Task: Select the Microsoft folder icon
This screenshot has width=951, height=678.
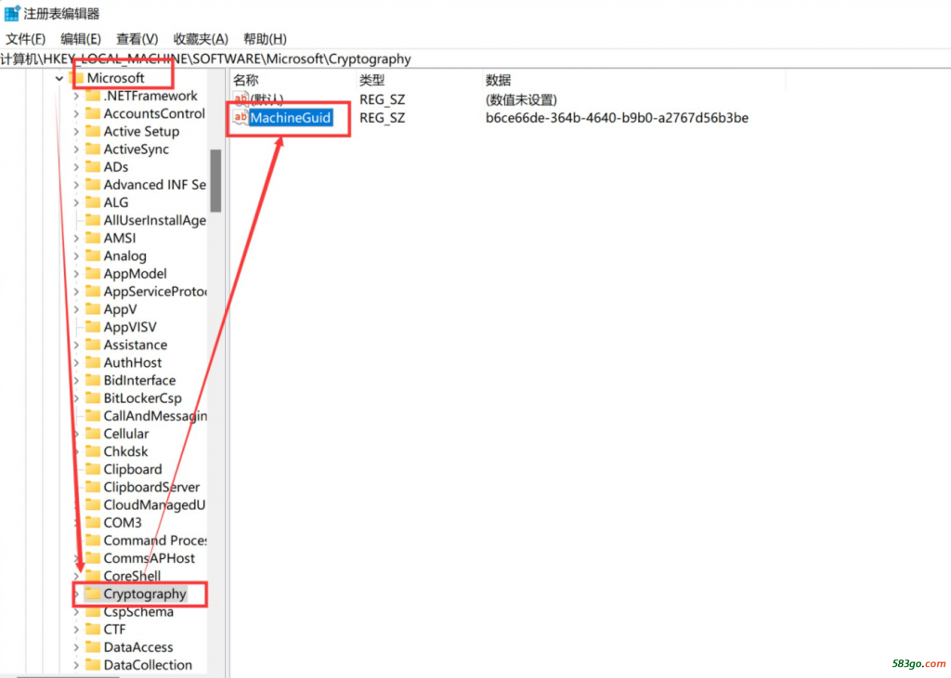Action: coord(76,78)
